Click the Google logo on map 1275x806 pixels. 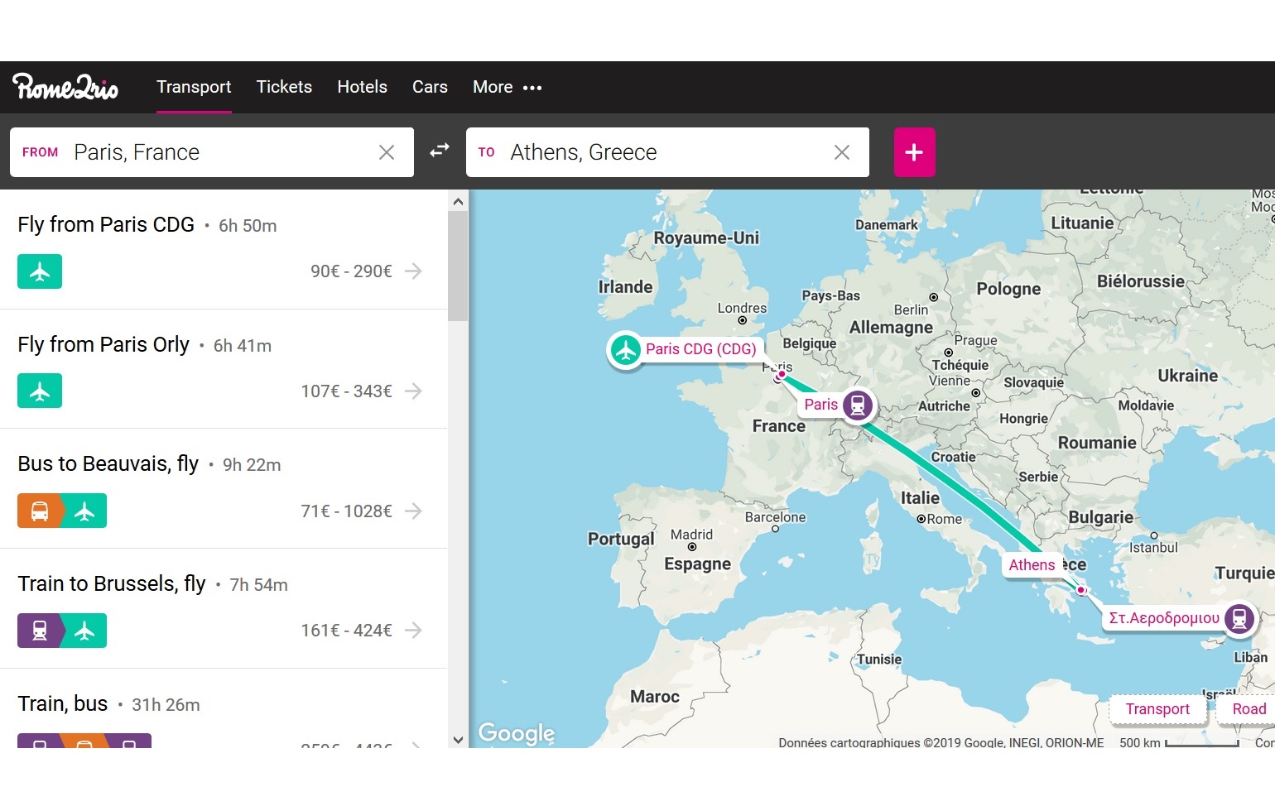517,733
